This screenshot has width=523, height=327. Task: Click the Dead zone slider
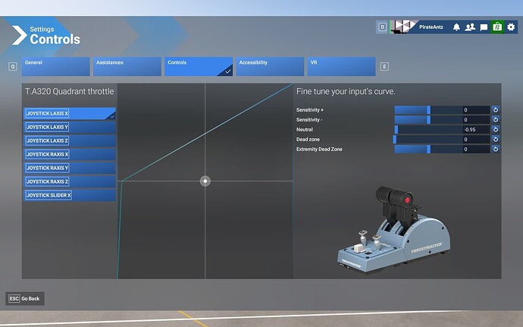tap(428, 140)
